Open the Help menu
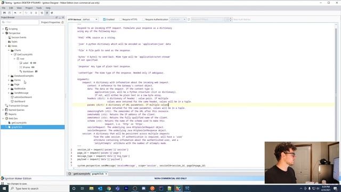341x192 pixels. pos(48,8)
